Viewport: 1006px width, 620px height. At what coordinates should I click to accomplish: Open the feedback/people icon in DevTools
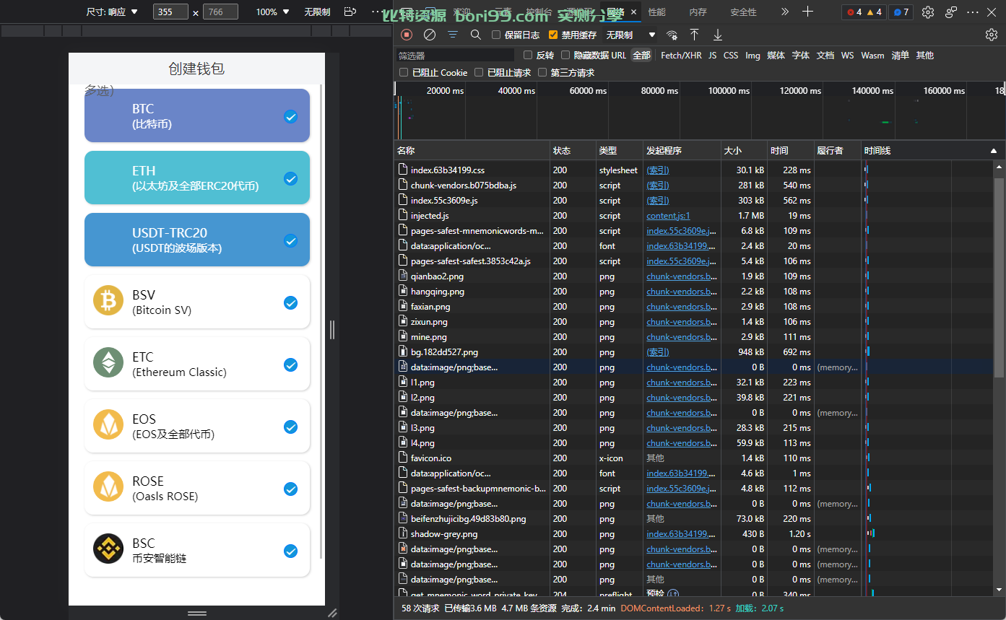point(950,12)
